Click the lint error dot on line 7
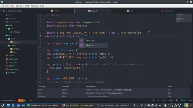Image resolution: width=193 pixels, height=108 pixels. (x=46, y=36)
